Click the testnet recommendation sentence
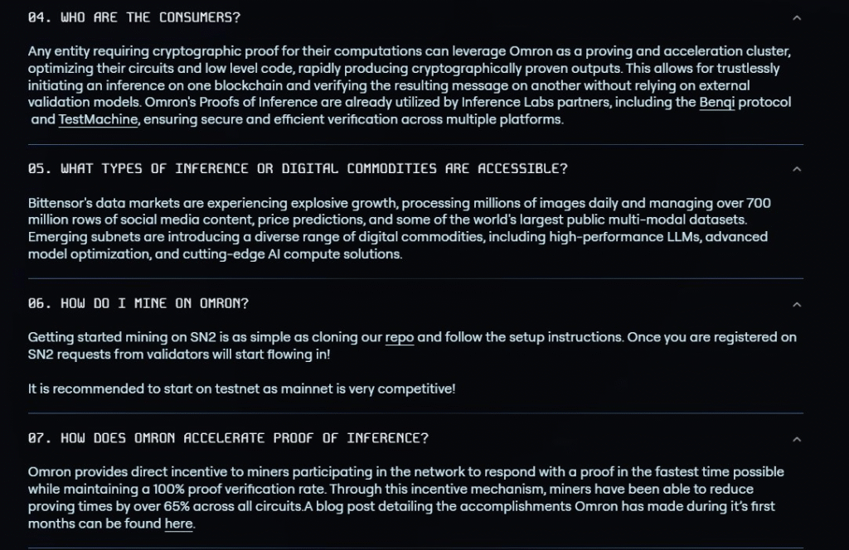This screenshot has width=849, height=550. point(241,388)
